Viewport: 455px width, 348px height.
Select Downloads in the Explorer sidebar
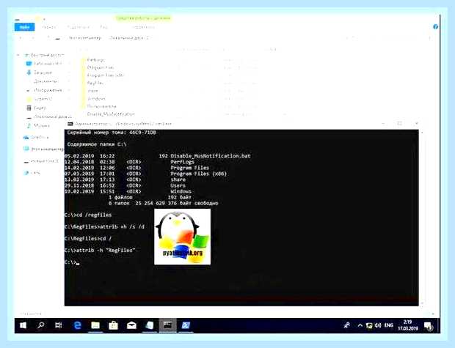coord(40,73)
